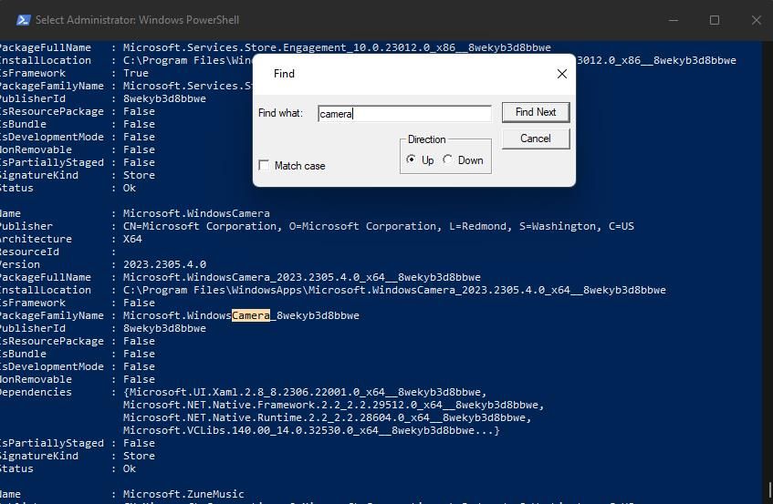Click PackageFullName Microsoft.WindowsCamera_2023.2305.4.0_x64 value
Screen dimensions: 773x504
pos(302,278)
